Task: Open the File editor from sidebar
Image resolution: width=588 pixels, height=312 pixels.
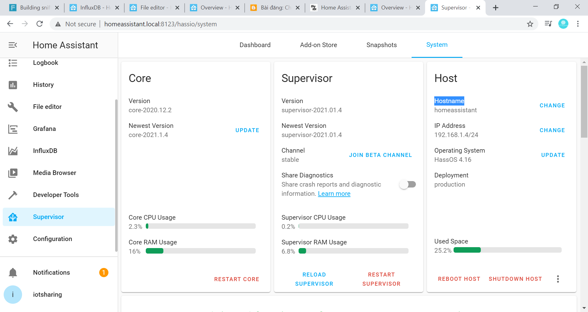Action: [x=47, y=106]
